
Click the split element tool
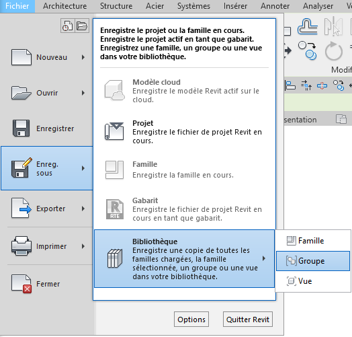(322, 85)
